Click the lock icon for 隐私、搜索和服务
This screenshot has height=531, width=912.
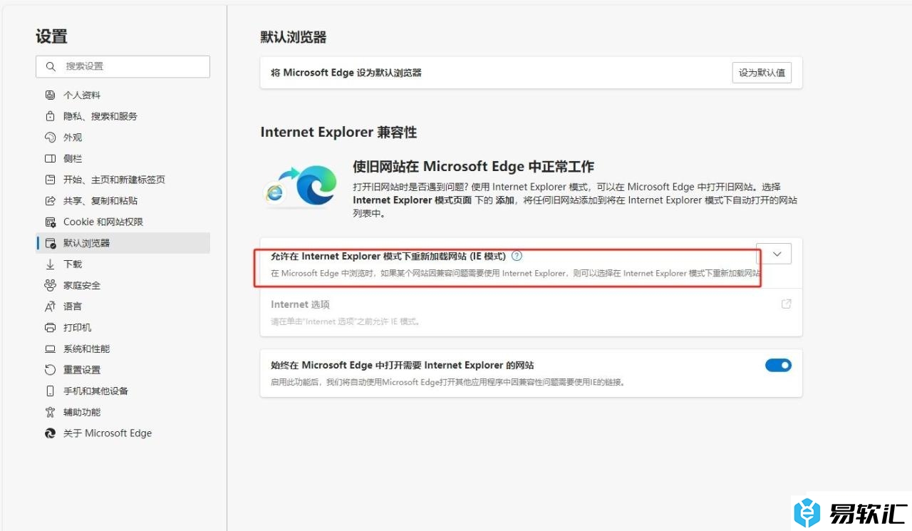(50, 116)
